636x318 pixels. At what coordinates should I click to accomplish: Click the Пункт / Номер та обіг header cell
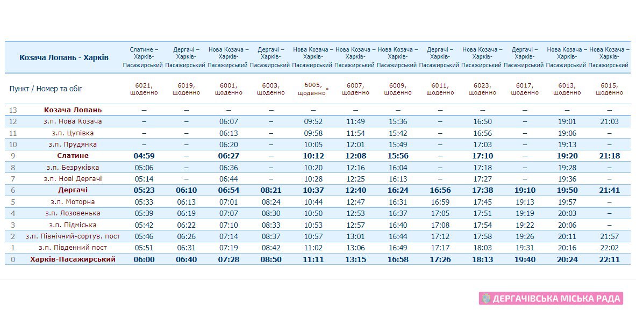pos(46,89)
